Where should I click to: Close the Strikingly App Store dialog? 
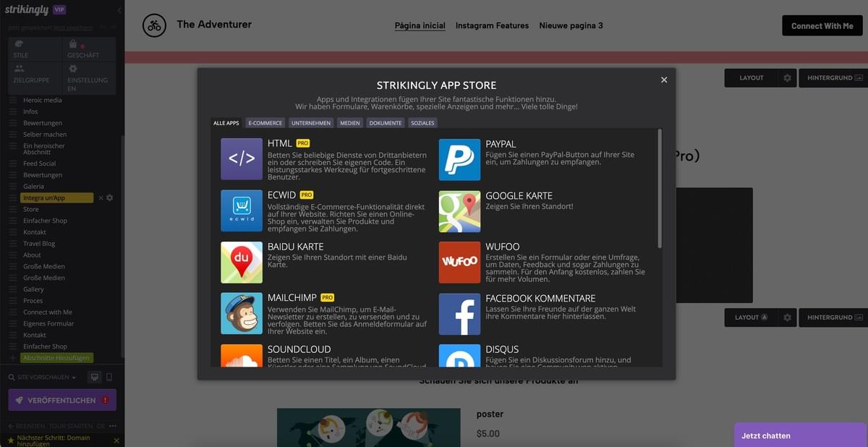point(664,80)
